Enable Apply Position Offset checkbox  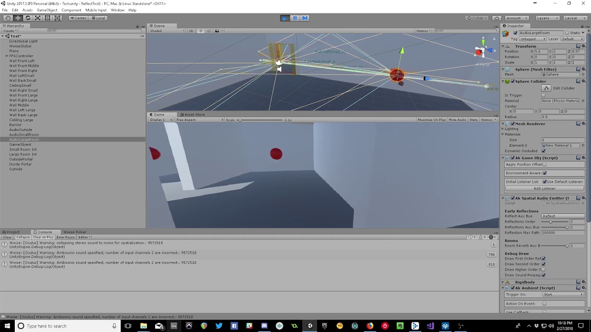545,165
